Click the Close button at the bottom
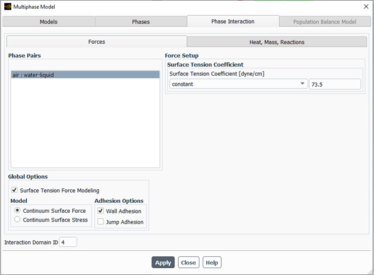The image size is (374, 275). click(188, 263)
